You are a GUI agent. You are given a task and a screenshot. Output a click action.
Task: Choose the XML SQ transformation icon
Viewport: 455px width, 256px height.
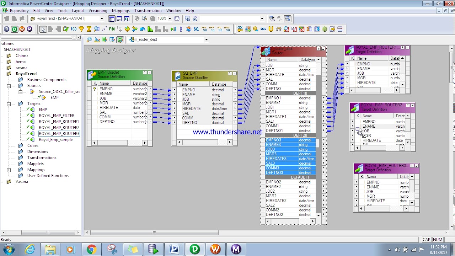pyautogui.click(x=204, y=29)
